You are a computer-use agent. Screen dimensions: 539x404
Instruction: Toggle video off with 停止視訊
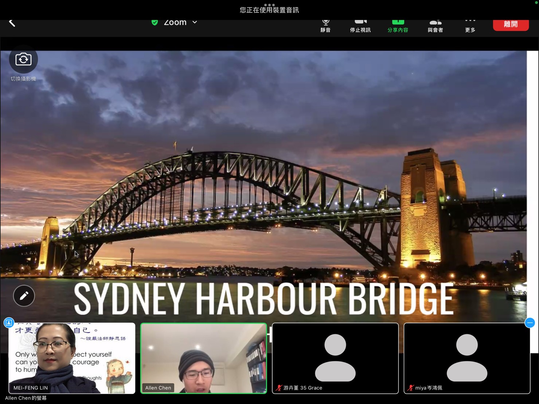(x=360, y=26)
